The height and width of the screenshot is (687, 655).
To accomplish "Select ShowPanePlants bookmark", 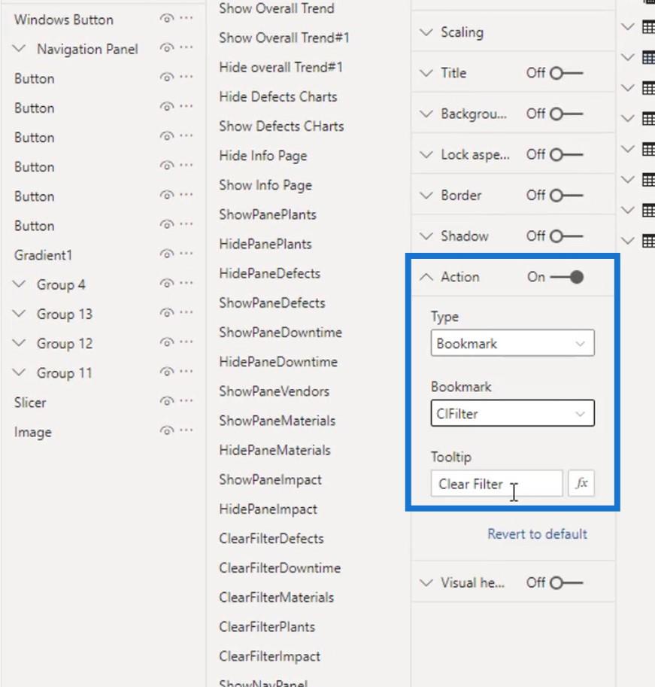I will tap(268, 214).
